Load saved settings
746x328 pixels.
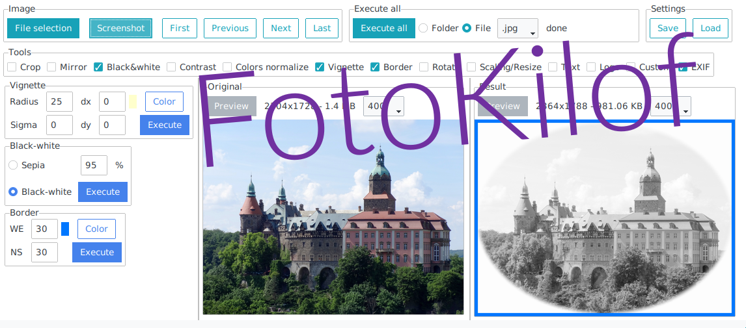click(x=710, y=28)
